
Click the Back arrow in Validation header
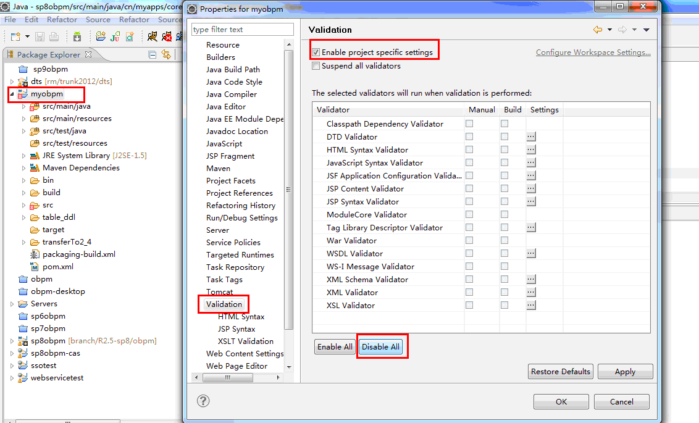click(598, 30)
